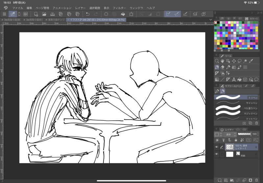Select the Move layer tool
The height and width of the screenshot is (183, 263).
pyautogui.click(x=234, y=61)
